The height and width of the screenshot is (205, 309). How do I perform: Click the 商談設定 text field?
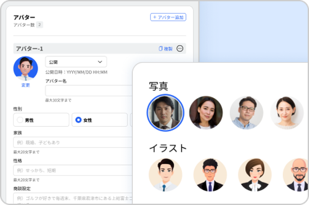point(73,198)
